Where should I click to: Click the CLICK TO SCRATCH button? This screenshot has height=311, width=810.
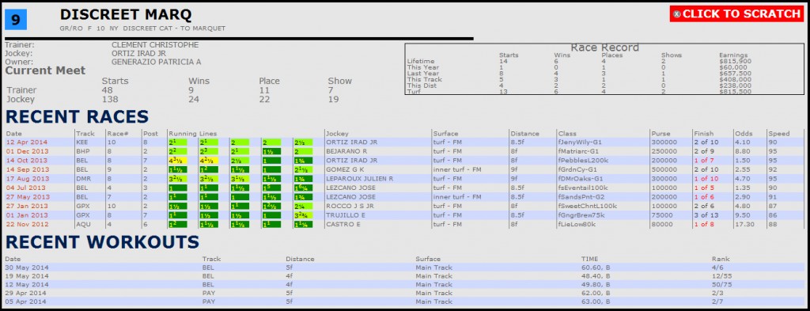pyautogui.click(x=737, y=14)
